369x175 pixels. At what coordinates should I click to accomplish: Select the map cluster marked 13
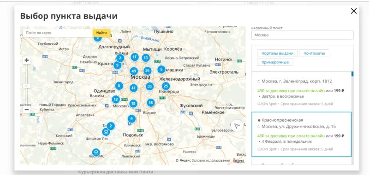click(146, 58)
